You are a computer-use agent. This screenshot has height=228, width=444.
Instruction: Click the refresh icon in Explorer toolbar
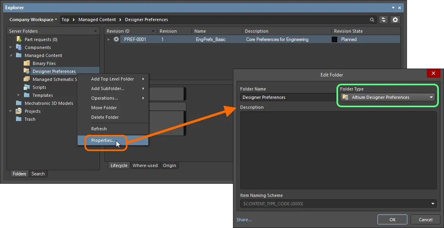(x=383, y=20)
